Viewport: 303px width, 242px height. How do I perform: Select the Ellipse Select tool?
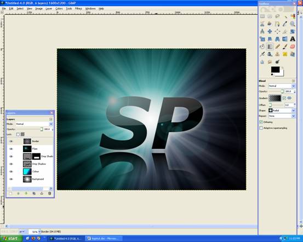[x=270, y=16]
